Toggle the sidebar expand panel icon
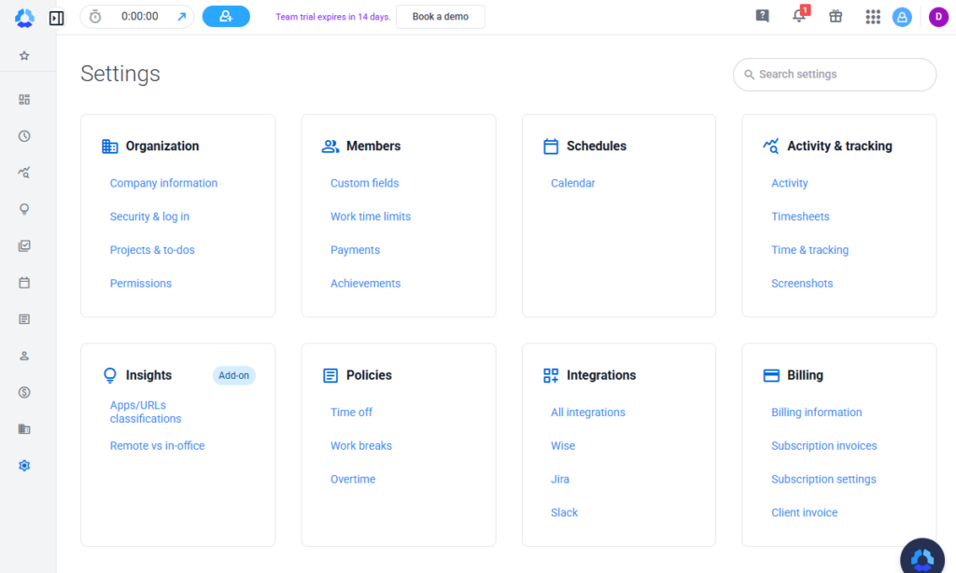 click(57, 18)
